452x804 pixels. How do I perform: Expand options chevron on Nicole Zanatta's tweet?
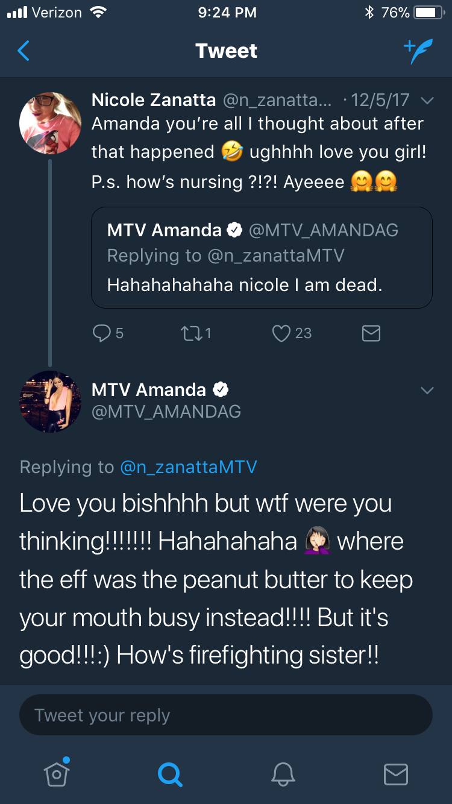point(427,101)
